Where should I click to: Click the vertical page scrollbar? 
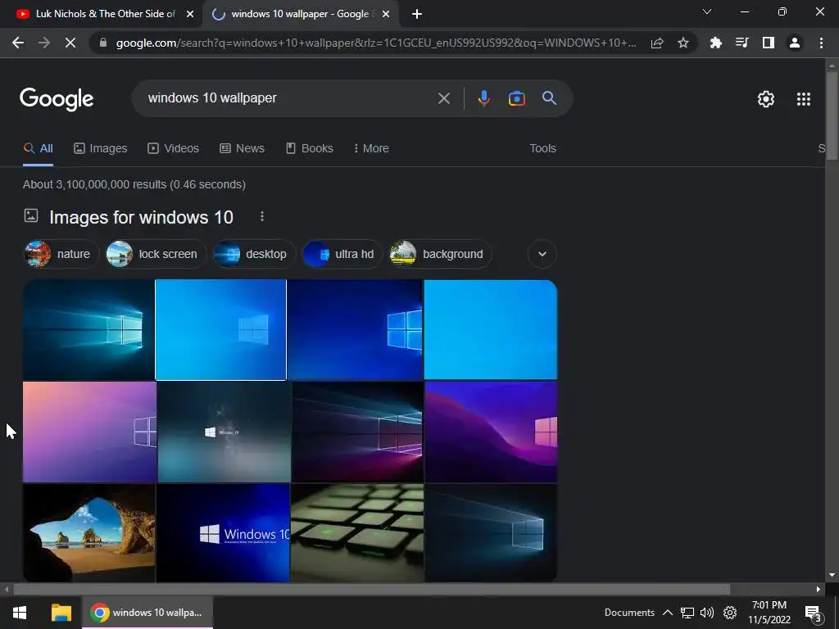click(x=832, y=115)
